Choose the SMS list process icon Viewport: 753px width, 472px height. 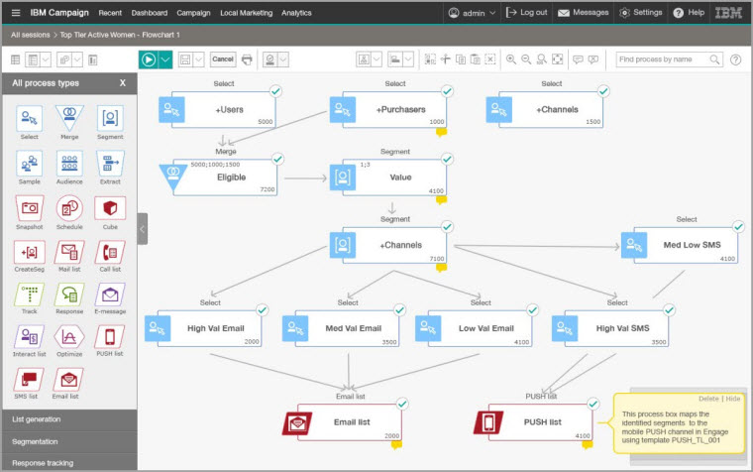(x=30, y=379)
